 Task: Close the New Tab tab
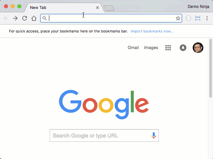98,8
